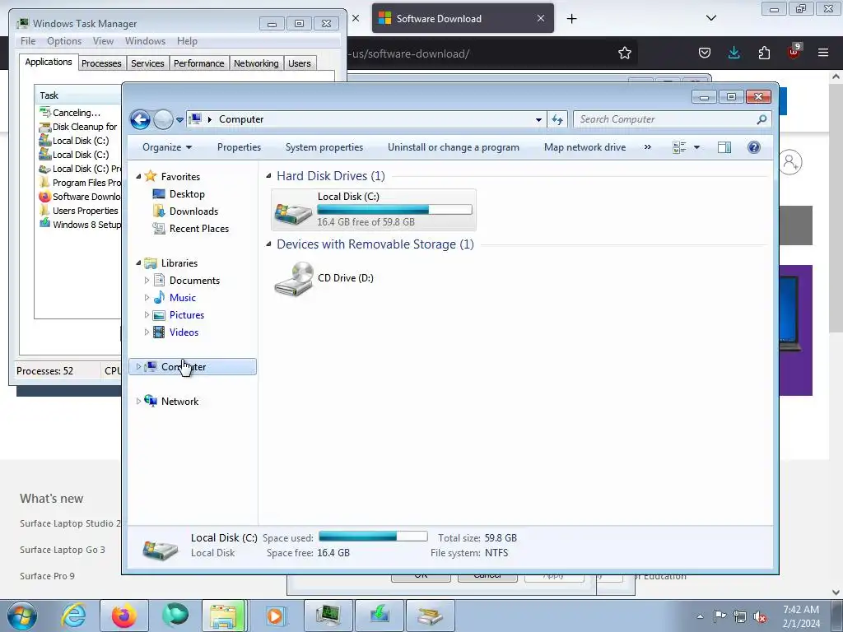This screenshot has width=843, height=632.
Task: Click the Explorer Forward navigation arrow
Action: pyautogui.click(x=163, y=119)
